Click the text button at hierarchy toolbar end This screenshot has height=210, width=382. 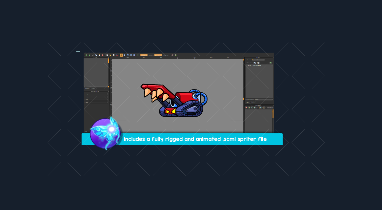[270, 107]
